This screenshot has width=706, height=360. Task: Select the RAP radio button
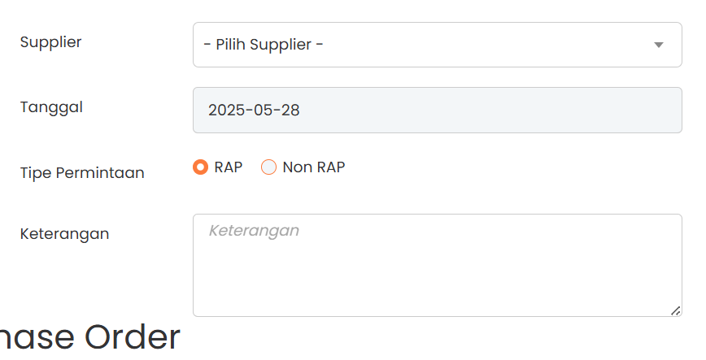point(200,167)
